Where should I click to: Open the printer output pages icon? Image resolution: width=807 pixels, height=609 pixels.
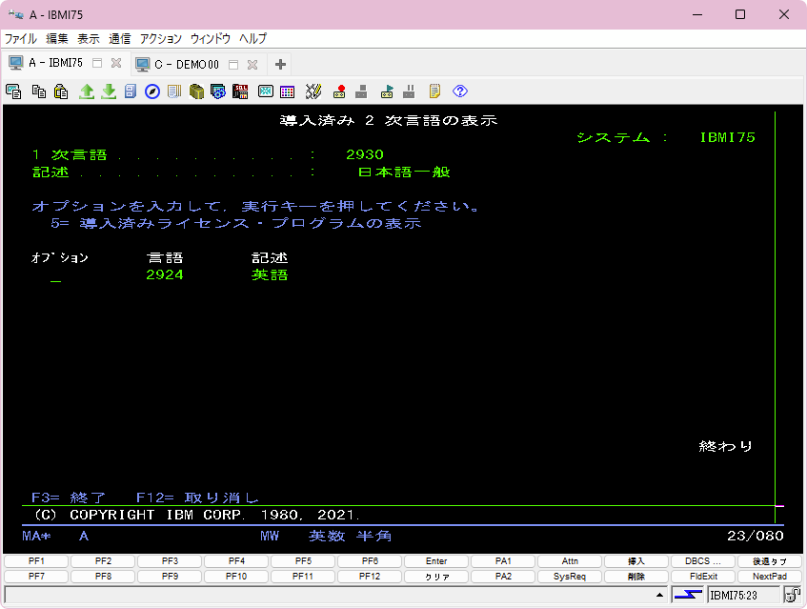point(174,91)
